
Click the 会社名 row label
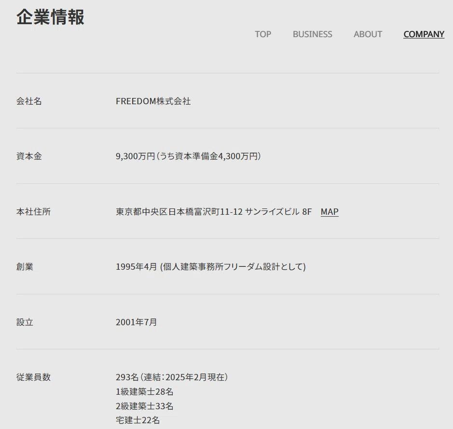[29, 101]
